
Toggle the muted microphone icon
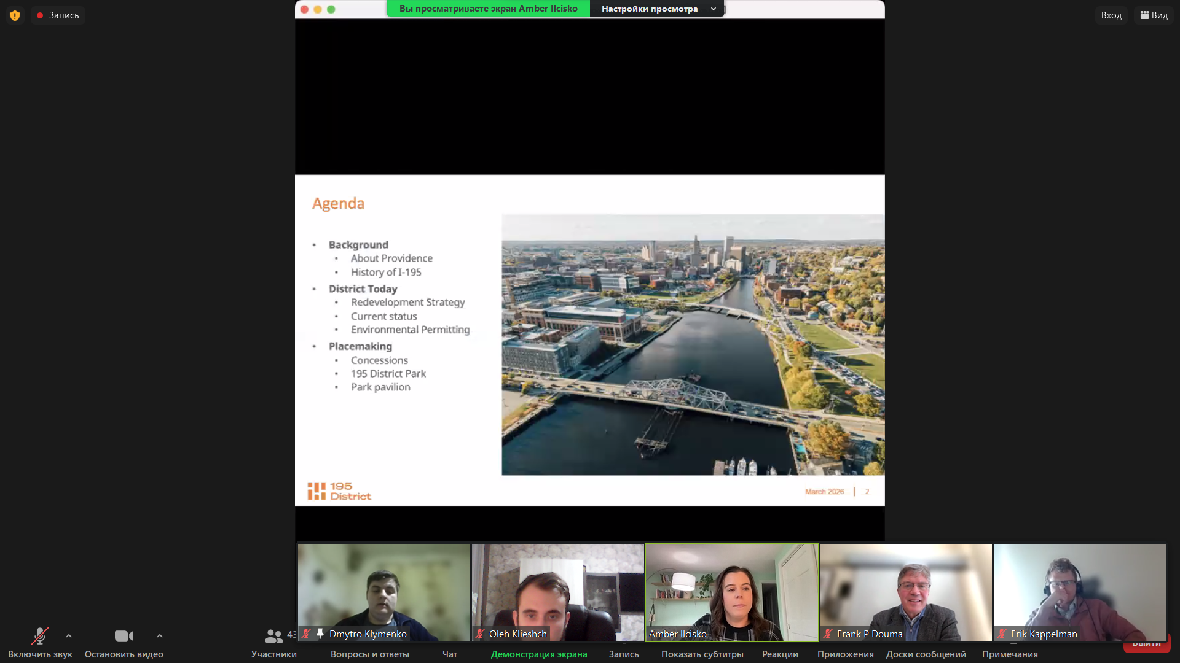tap(40, 636)
